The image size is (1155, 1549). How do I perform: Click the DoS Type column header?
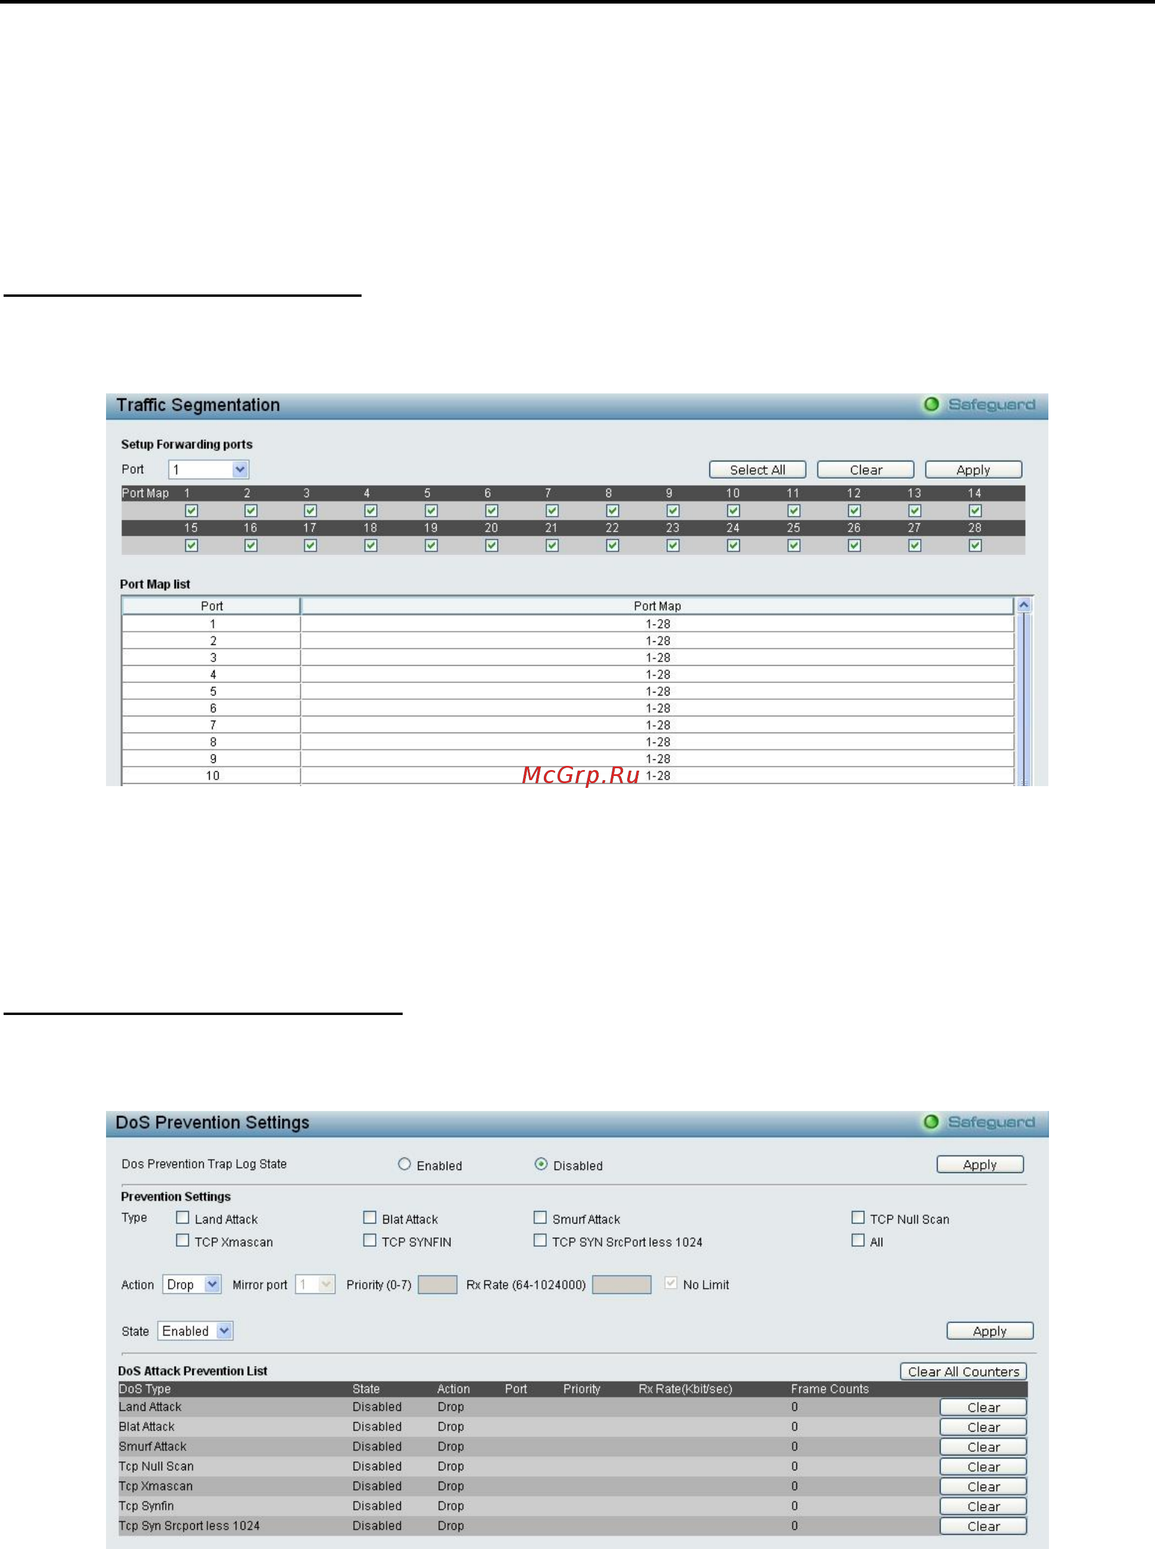tap(145, 1389)
